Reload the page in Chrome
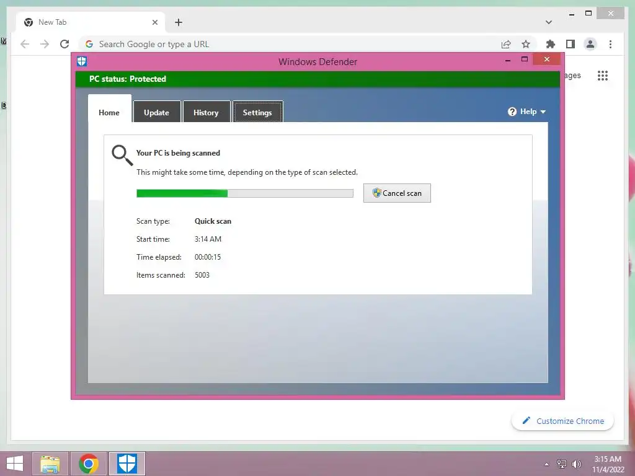635x476 pixels. (x=64, y=44)
